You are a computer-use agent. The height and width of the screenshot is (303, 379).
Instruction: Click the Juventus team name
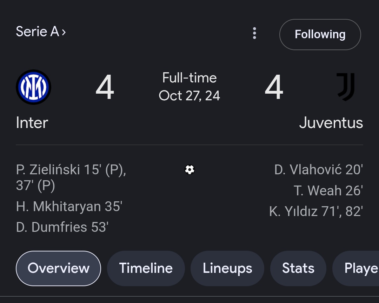(331, 123)
